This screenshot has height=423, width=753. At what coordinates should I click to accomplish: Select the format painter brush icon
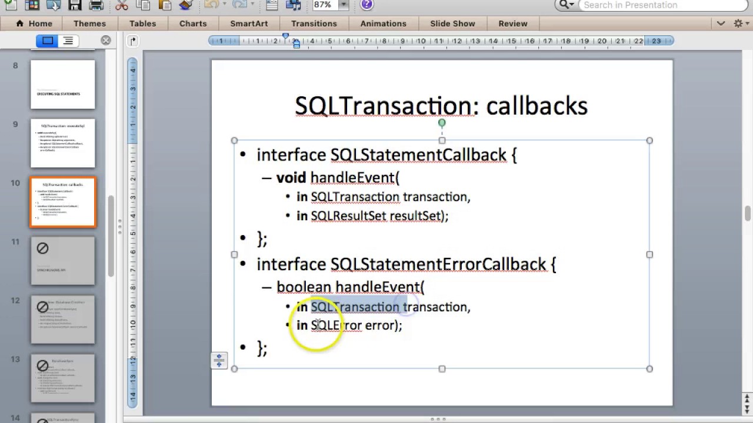coord(186,5)
